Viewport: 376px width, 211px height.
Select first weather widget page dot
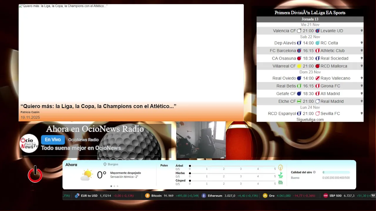point(111,186)
